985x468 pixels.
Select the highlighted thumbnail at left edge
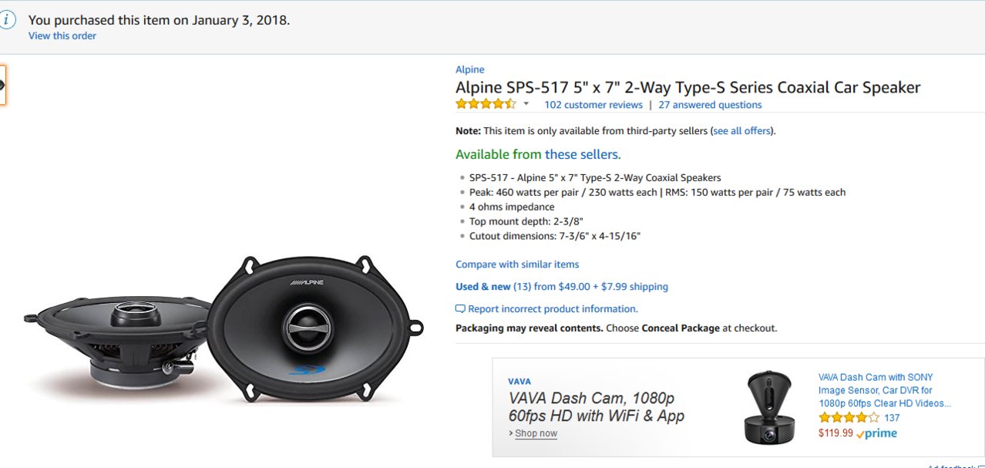[2, 85]
